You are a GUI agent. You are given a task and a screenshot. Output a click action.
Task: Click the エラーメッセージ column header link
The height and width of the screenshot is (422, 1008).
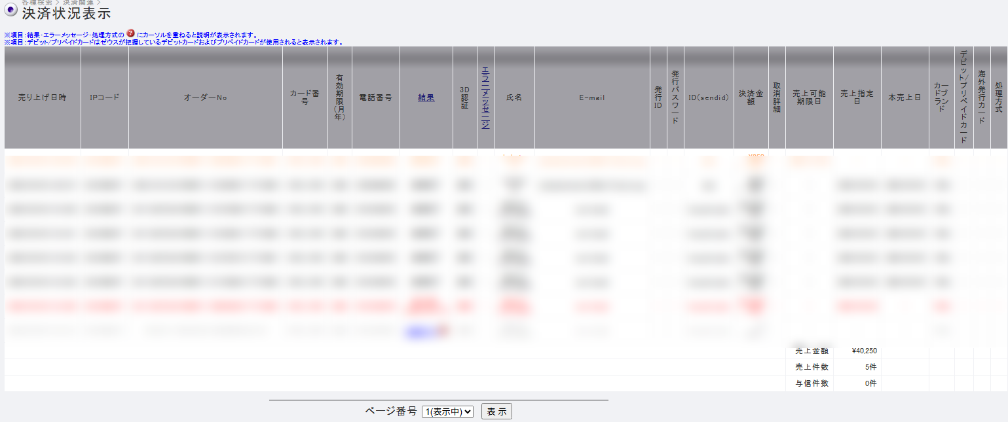pos(485,97)
